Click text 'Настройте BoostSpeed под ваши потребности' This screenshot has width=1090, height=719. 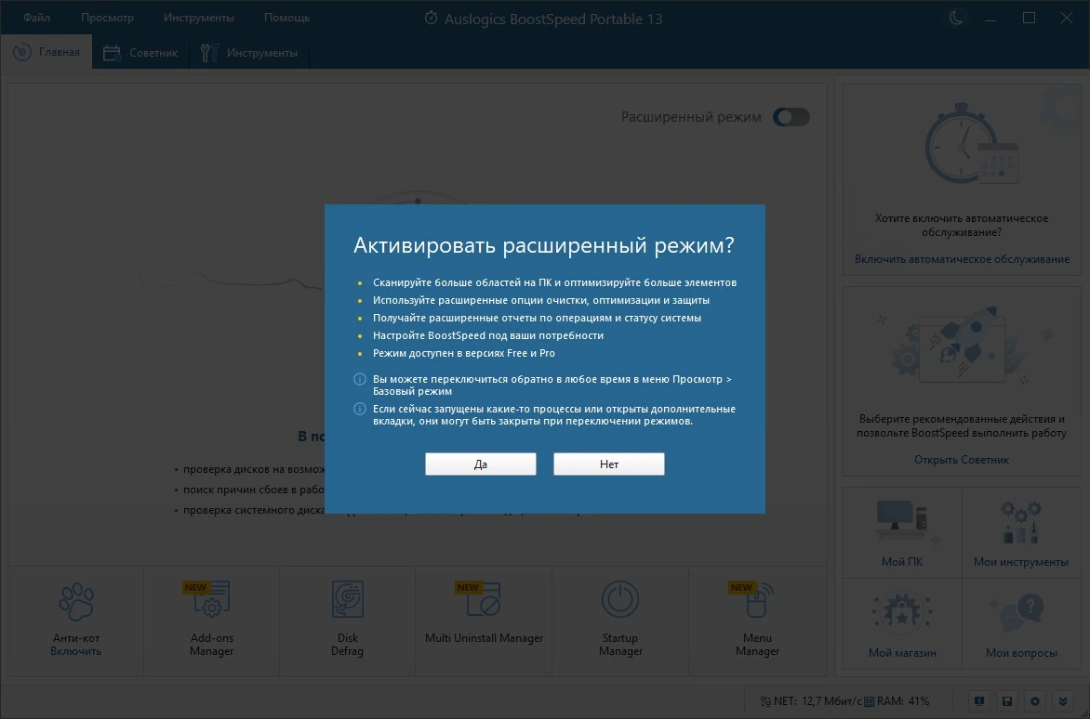488,335
